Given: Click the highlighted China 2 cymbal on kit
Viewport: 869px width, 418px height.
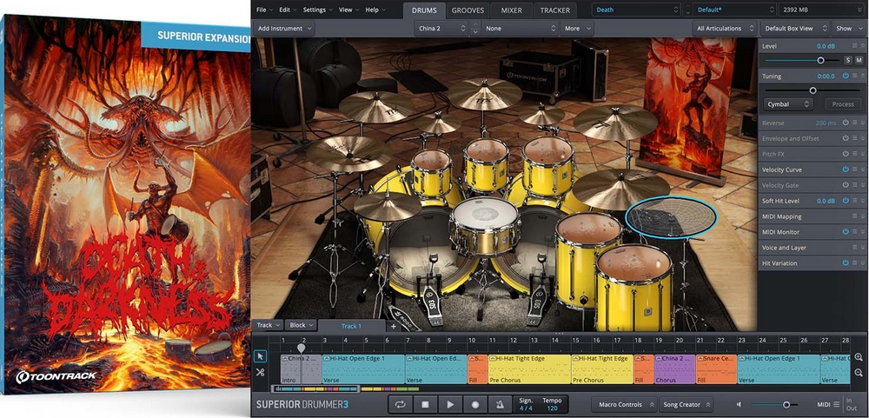Looking at the screenshot, I should pyautogui.click(x=671, y=216).
